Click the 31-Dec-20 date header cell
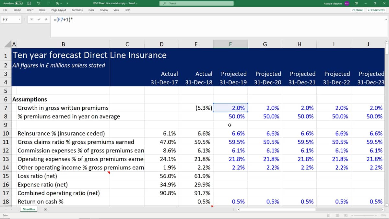389x219 pixels. pyautogui.click(x=265, y=82)
